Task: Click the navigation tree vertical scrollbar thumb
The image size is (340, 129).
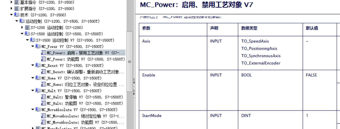Action: (129, 62)
